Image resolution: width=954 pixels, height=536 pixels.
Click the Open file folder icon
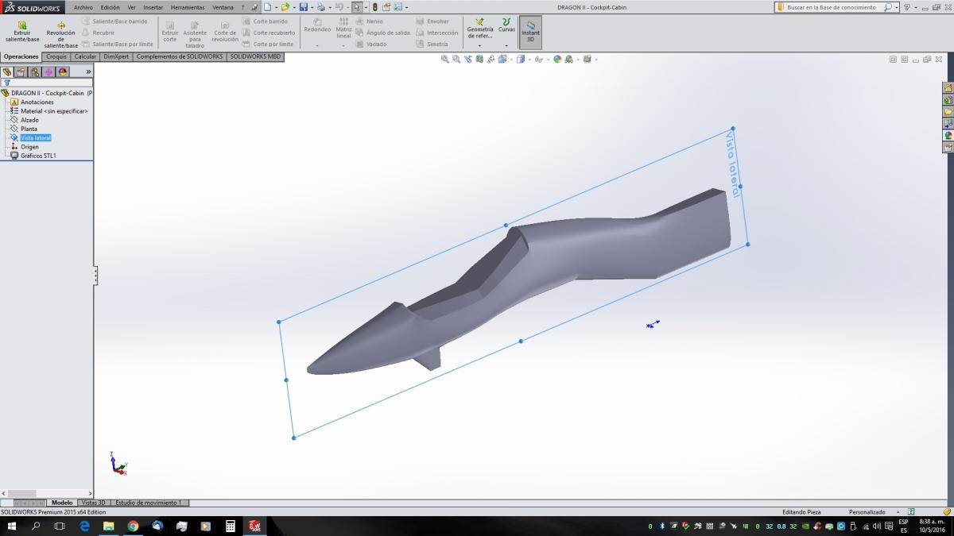(x=285, y=7)
